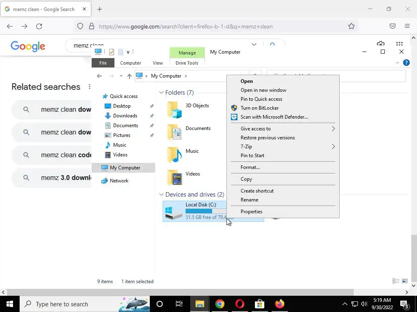The width and height of the screenshot is (417, 312).
Task: Open the File ribbon tab
Action: click(x=103, y=63)
